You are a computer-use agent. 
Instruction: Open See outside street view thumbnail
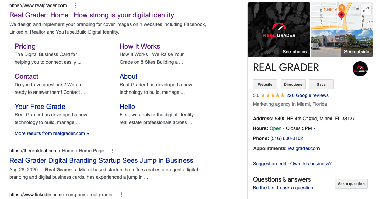(342, 43)
